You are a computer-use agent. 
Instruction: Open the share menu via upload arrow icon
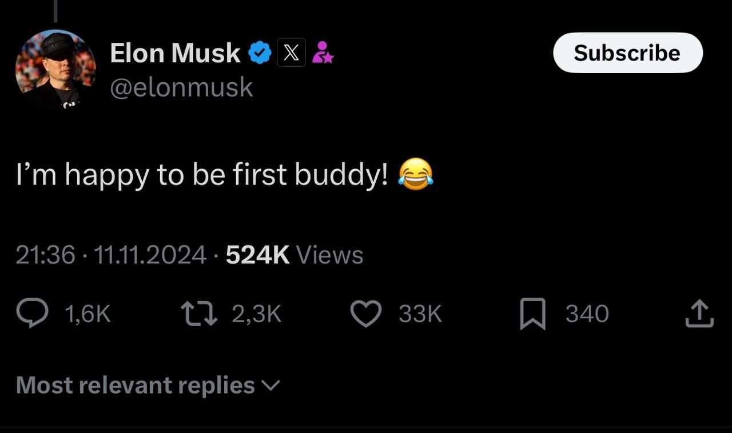(699, 314)
